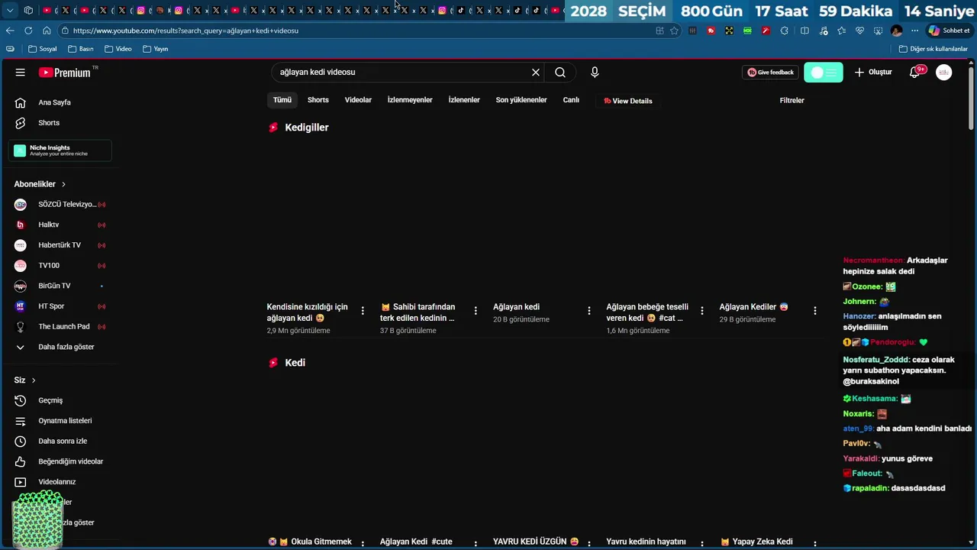Open Sohbet et Copilot button

point(949,31)
